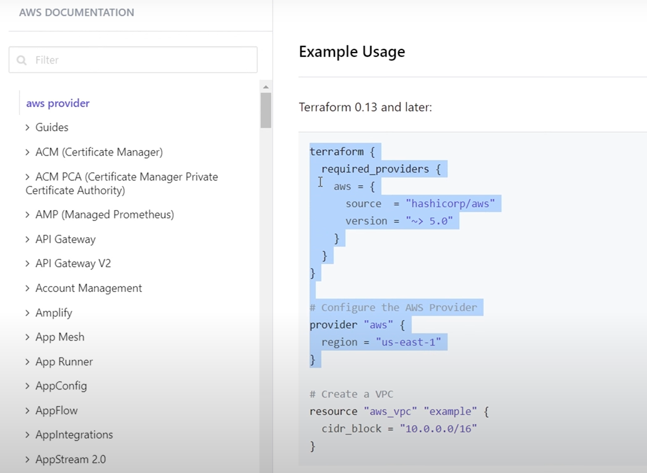The image size is (647, 473).
Task: Select ACM PCA Private Certificate Authority label
Action: click(122, 184)
